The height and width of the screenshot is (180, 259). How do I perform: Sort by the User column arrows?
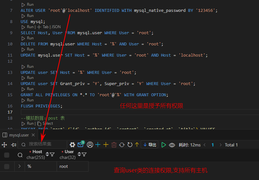click(x=79, y=154)
